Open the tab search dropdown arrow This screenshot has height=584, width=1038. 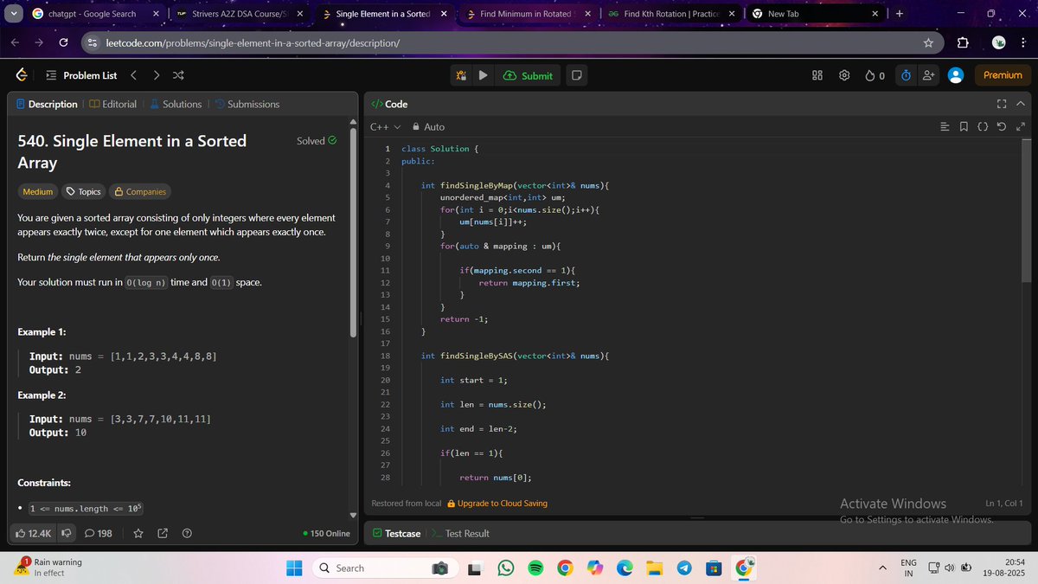(x=13, y=14)
